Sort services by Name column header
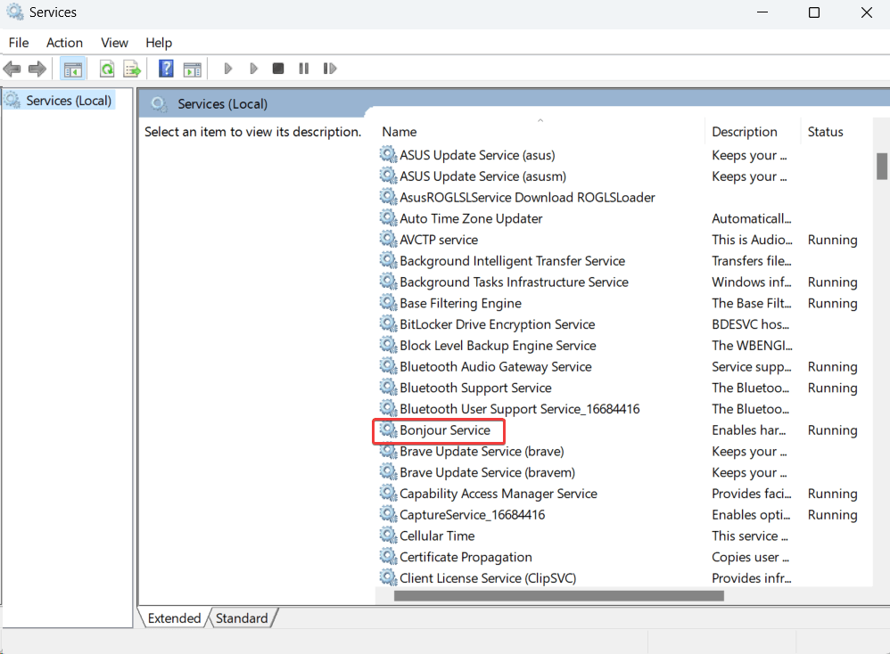Viewport: 890px width, 654px height. coord(400,132)
